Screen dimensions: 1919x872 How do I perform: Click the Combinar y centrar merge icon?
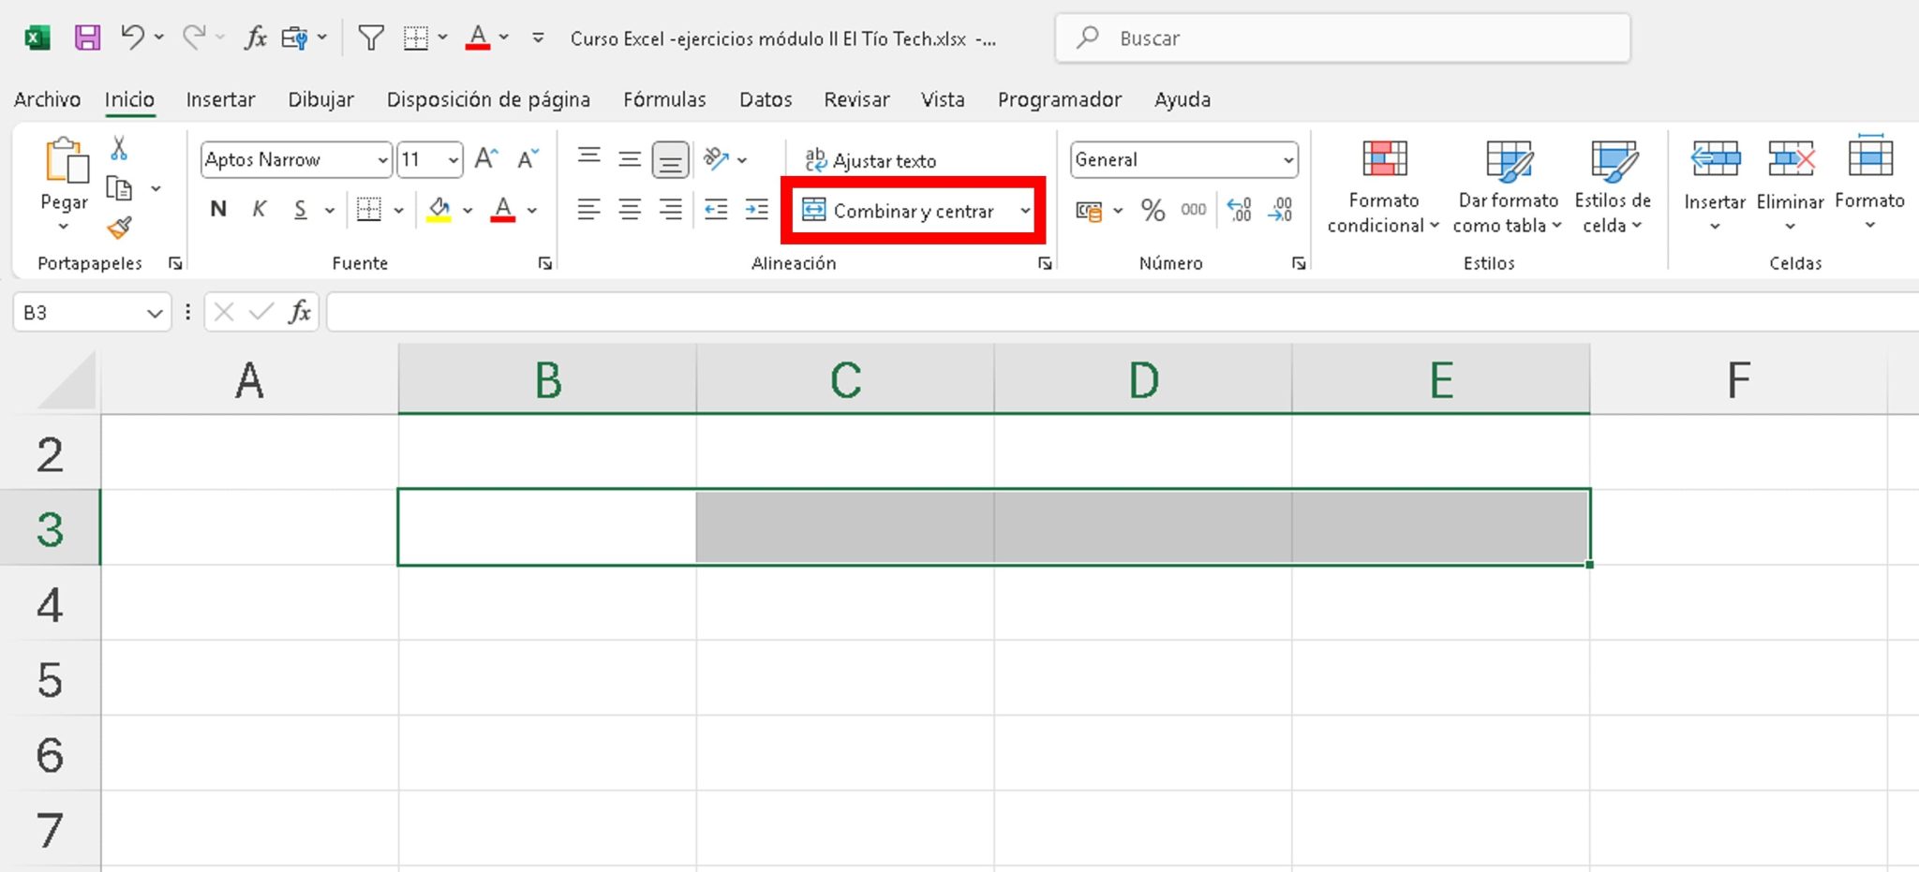(815, 211)
